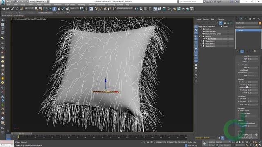Open Select by Name dialog icon
Image resolution: width=262 pixels, height=147 pixels.
coord(41,9)
